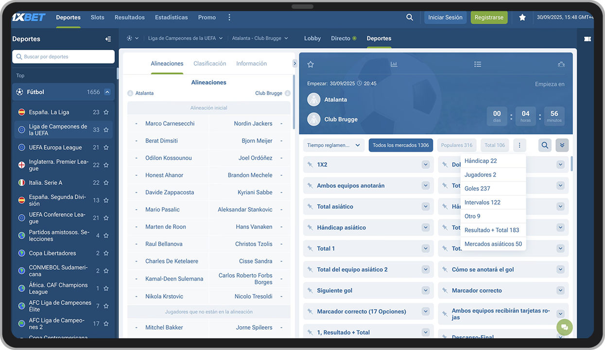Select Mercados asiáticos 50 menu entry

493,244
